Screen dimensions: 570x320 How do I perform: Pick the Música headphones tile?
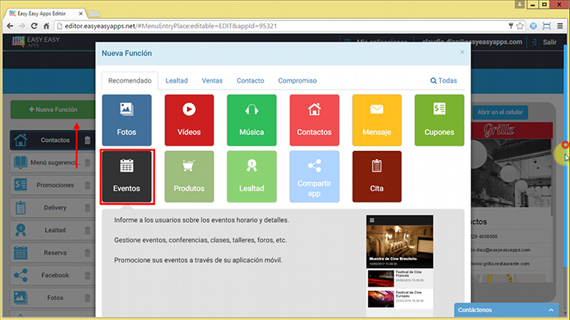point(252,120)
